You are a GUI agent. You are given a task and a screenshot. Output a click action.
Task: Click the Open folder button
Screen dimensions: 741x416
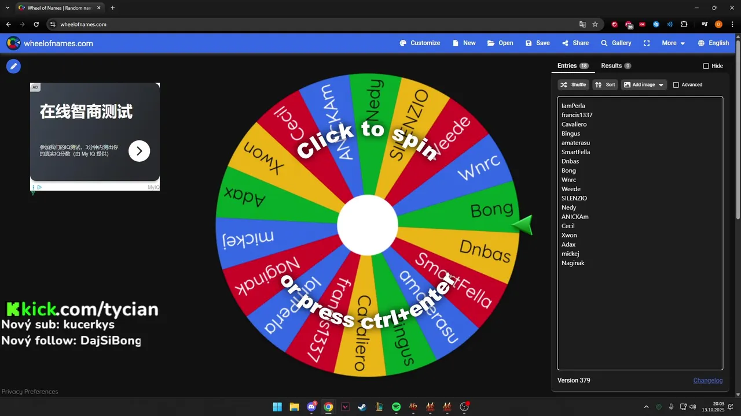[x=500, y=43]
